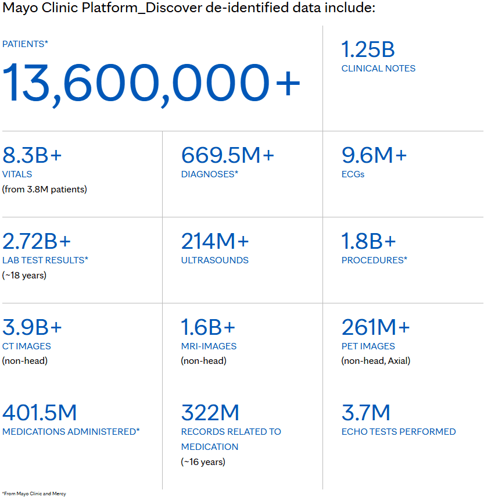Viewport: 484px width, 497px height.
Task: Click the '(~18 years)' note
Action: [x=24, y=275]
